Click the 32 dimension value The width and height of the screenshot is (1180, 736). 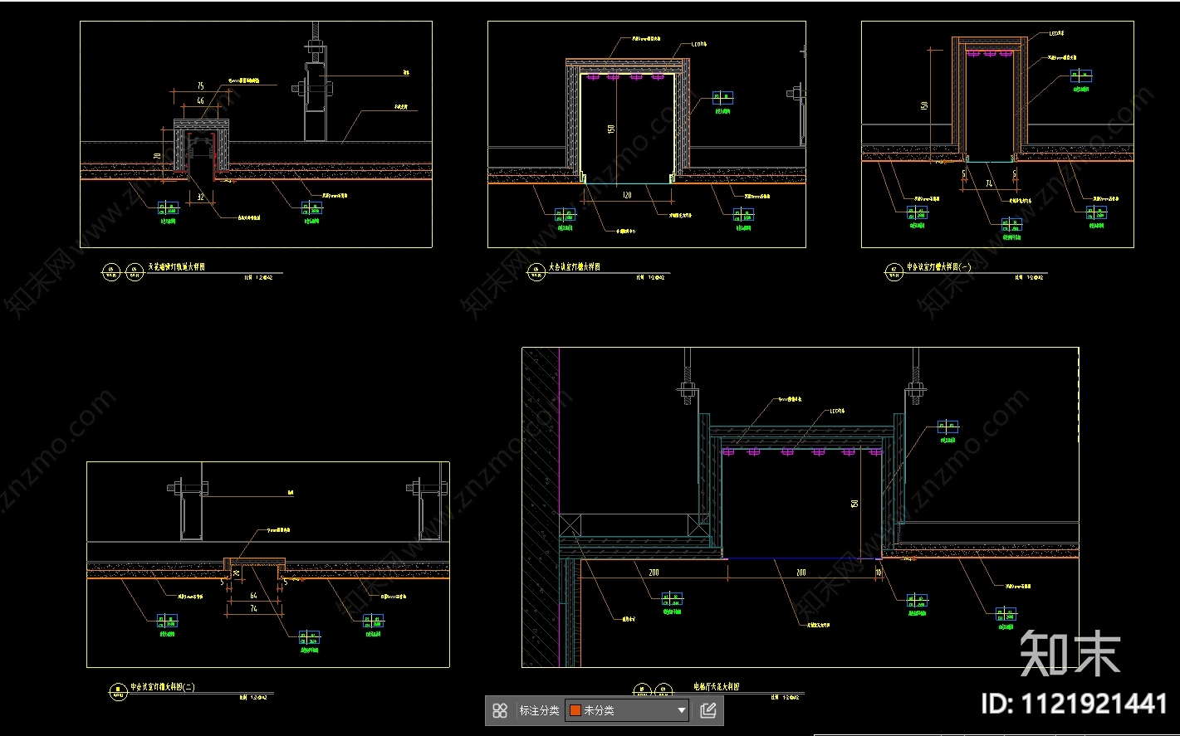tap(200, 197)
